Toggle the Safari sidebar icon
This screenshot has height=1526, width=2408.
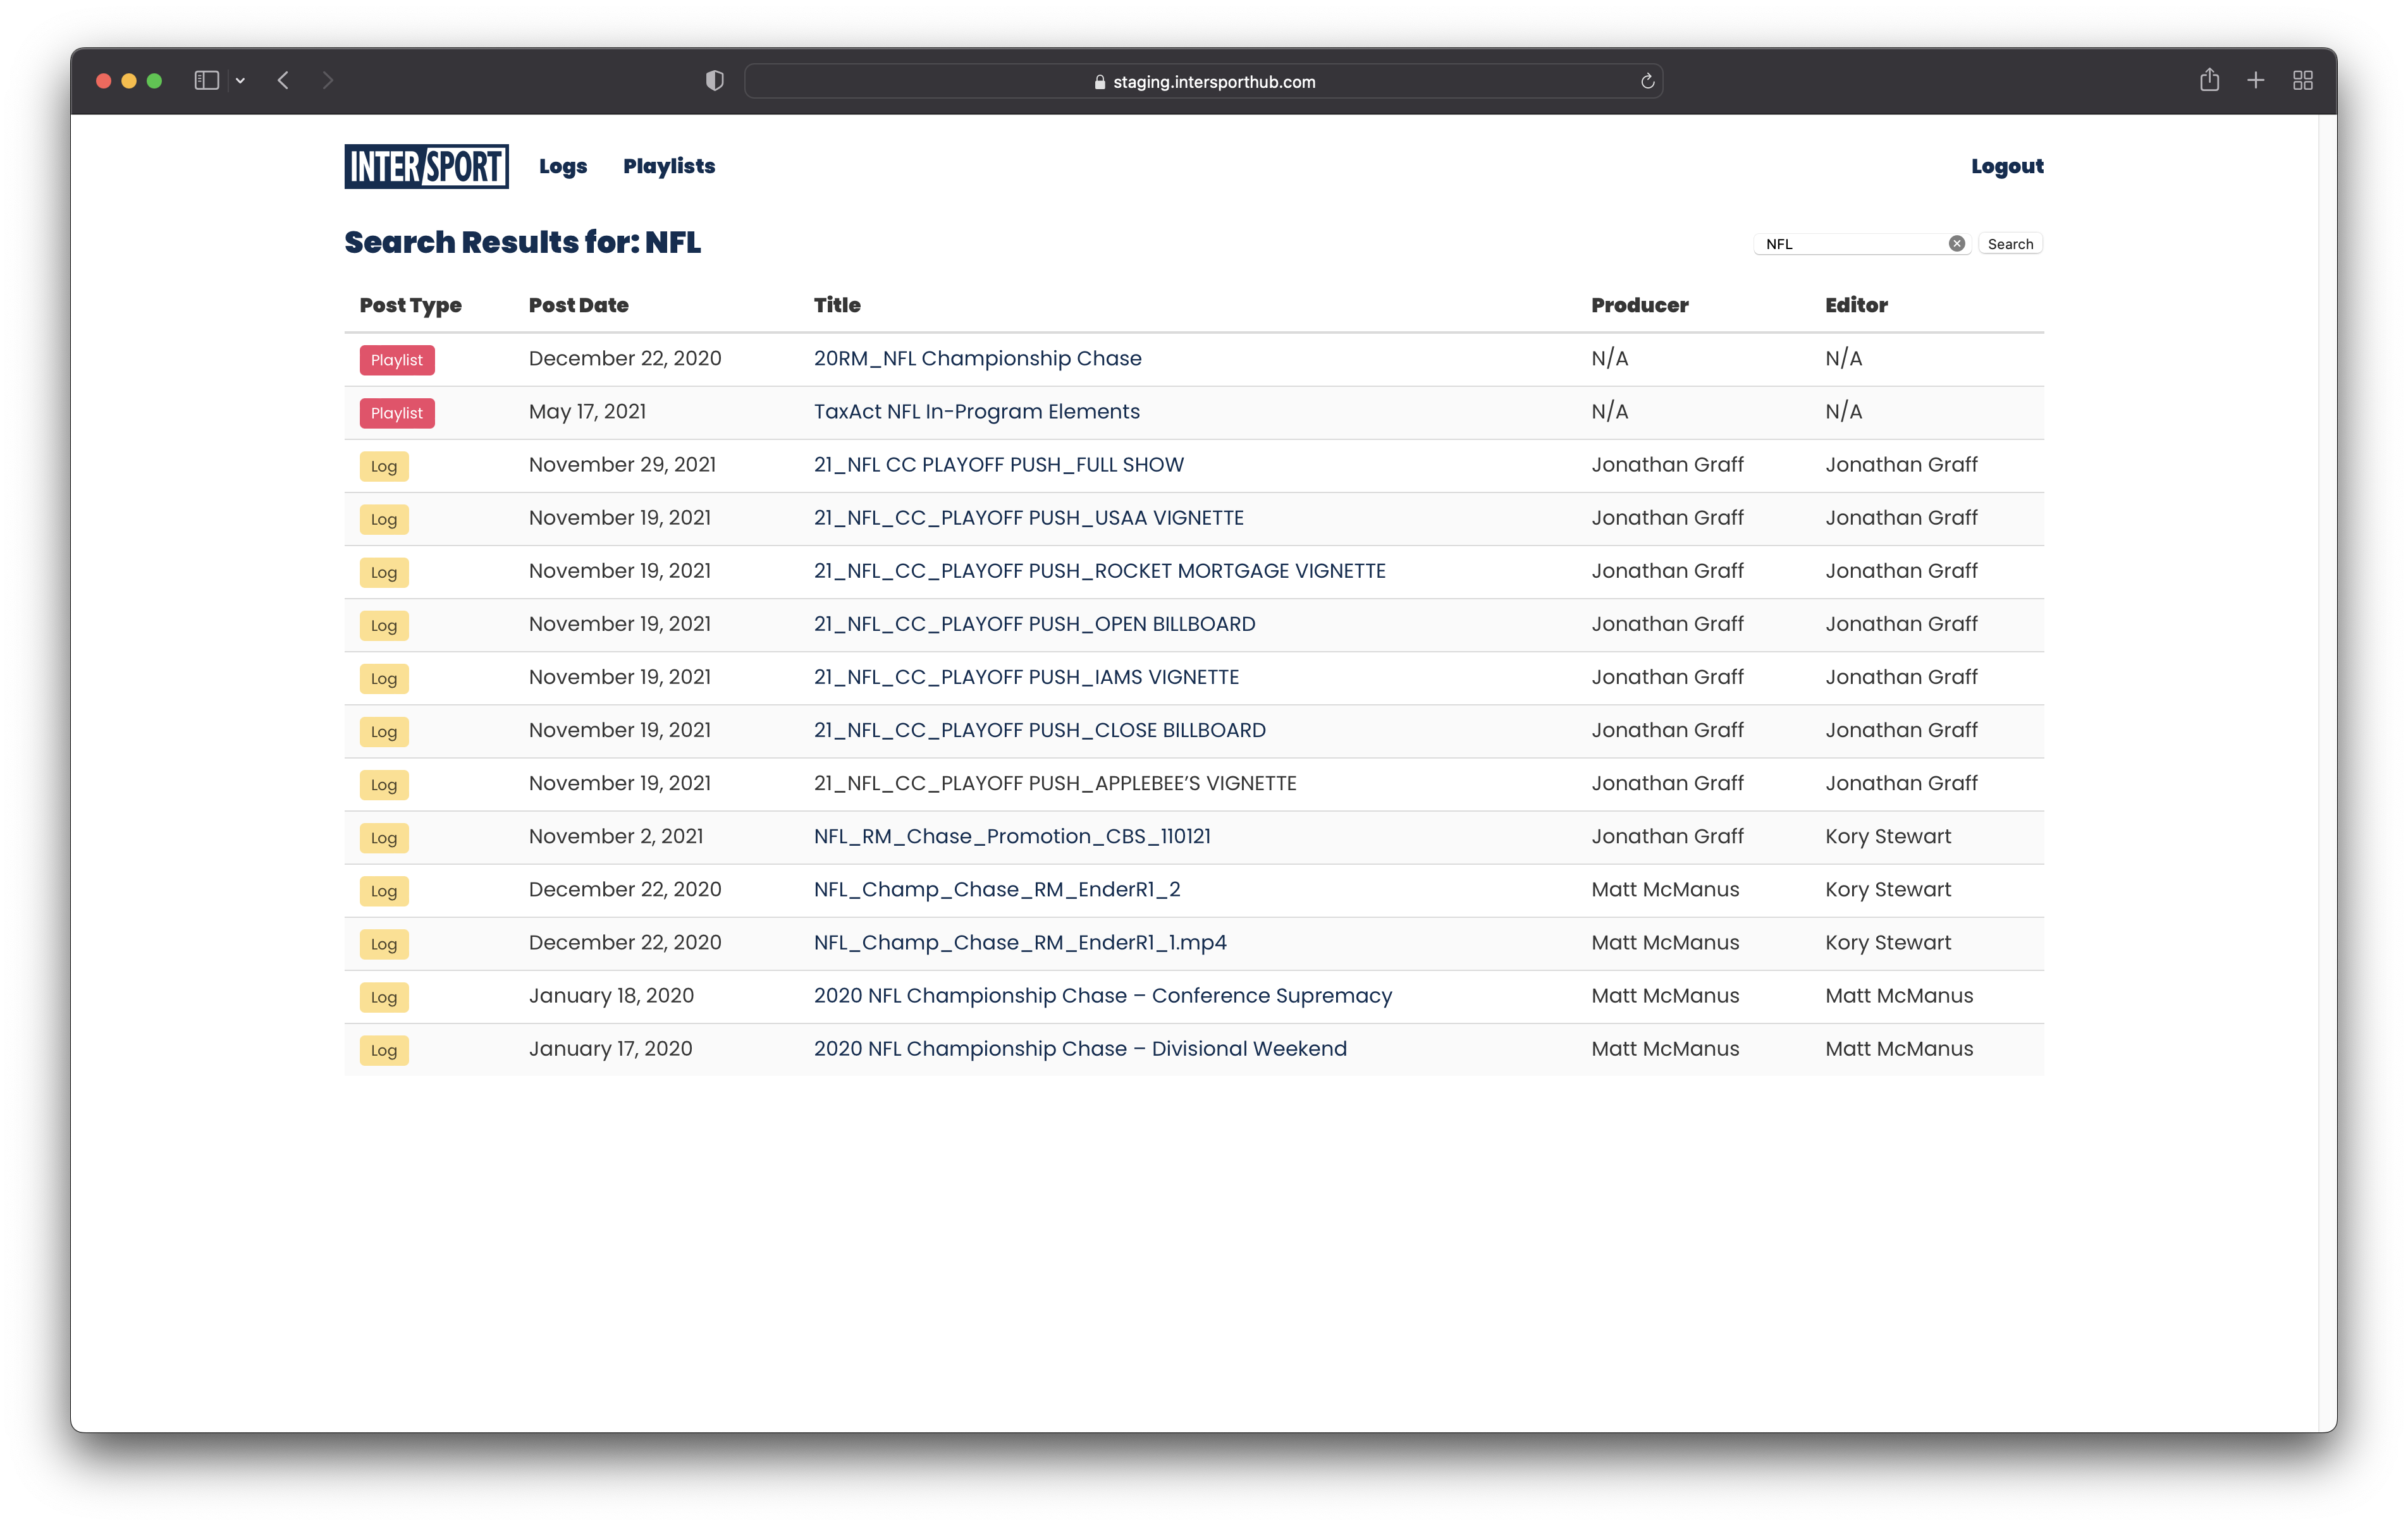coord(206,81)
